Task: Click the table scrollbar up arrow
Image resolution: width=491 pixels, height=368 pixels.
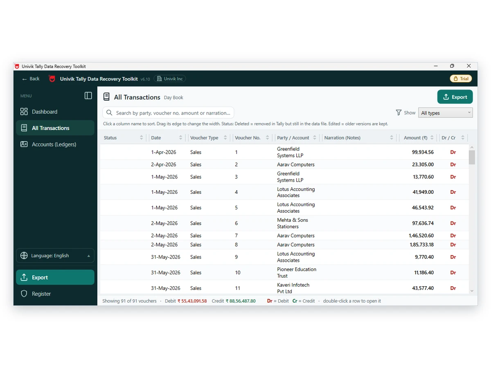Action: pos(472,147)
